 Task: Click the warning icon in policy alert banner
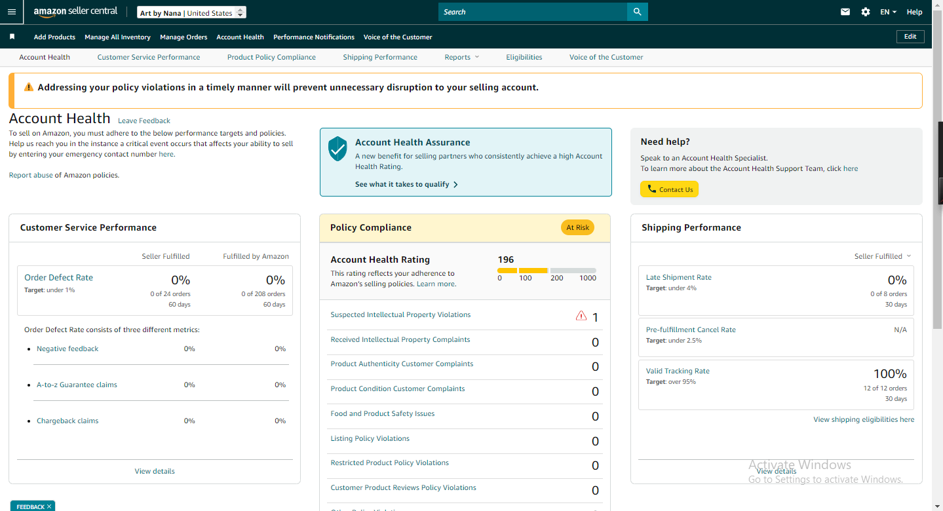[29, 87]
